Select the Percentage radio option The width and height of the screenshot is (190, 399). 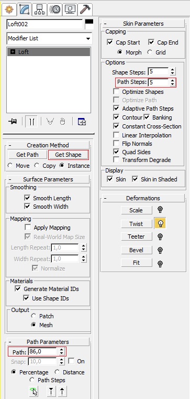point(14,372)
